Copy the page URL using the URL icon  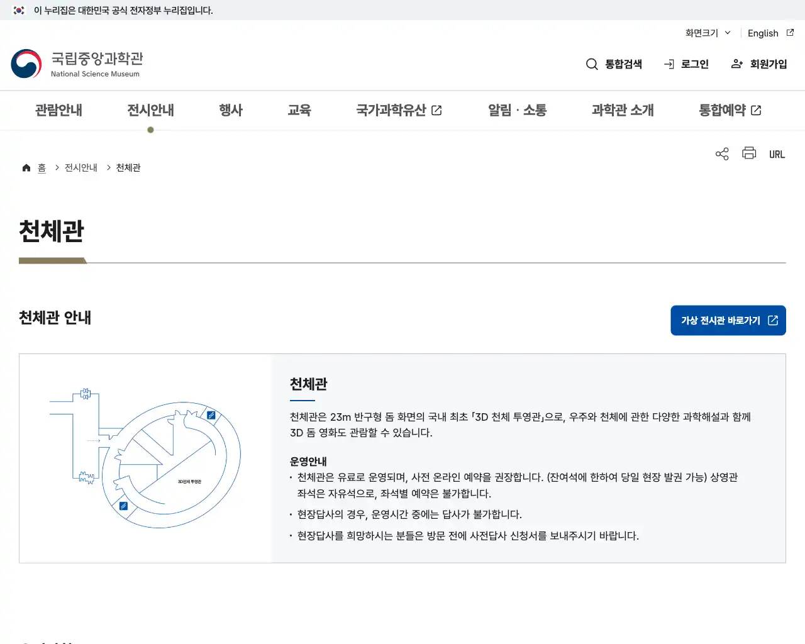point(777,153)
